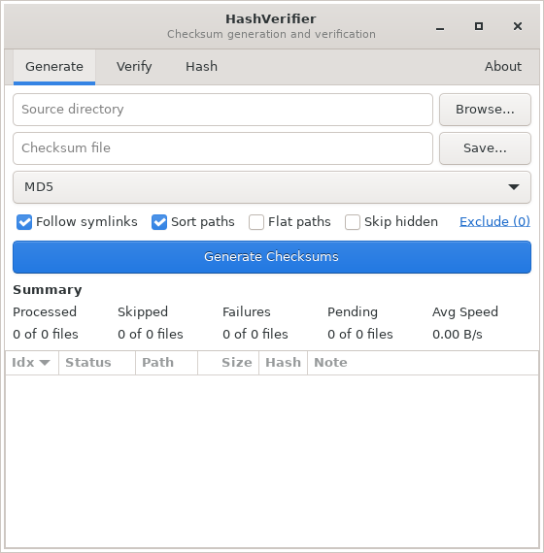Image resolution: width=544 pixels, height=553 pixels.
Task: Click the Skipped '0 of 0 files' value
Action: (151, 334)
